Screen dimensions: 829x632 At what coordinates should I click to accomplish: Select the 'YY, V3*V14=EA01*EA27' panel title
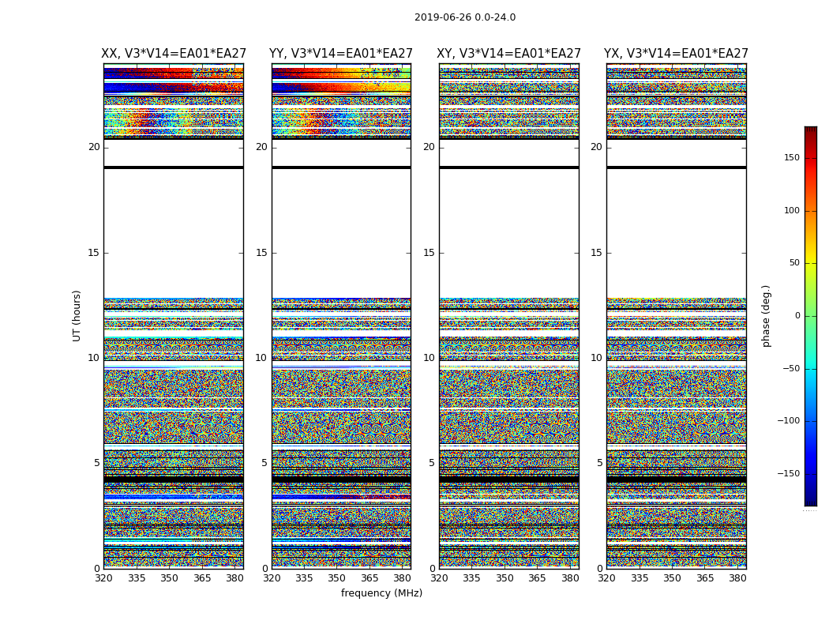tap(341, 54)
